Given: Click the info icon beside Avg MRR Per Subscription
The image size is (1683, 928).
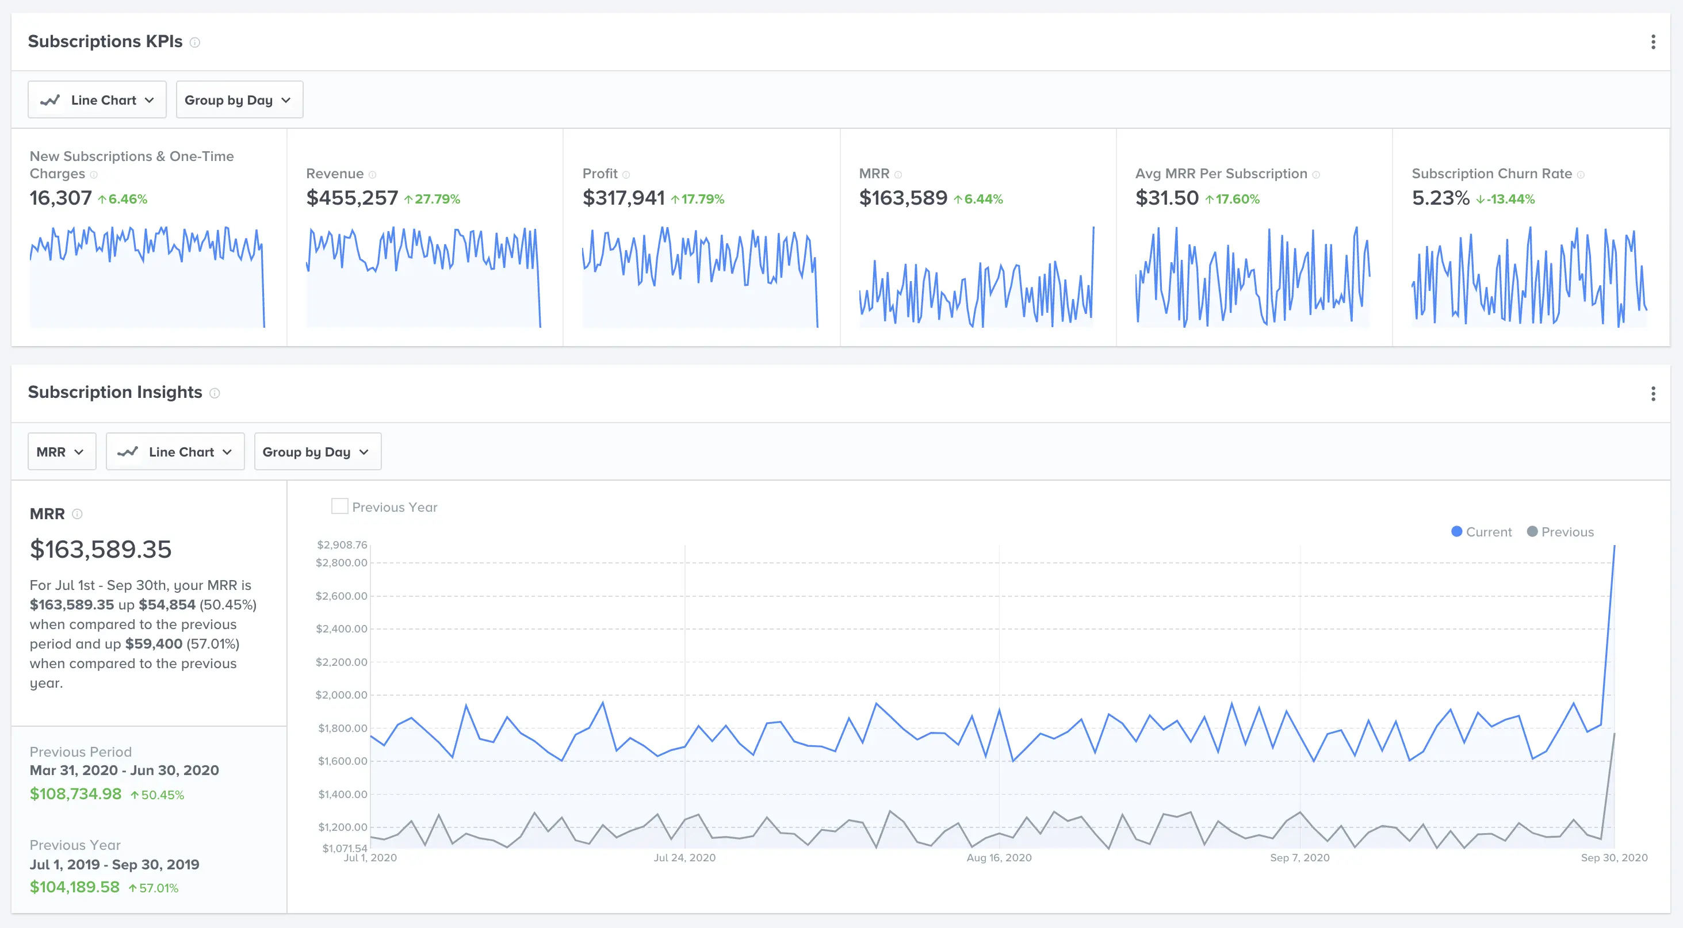Looking at the screenshot, I should click(x=1317, y=174).
